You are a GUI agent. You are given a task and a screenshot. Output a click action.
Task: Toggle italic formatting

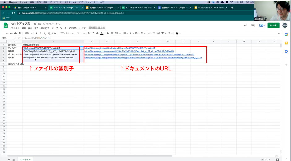pyautogui.click(x=93, y=33)
